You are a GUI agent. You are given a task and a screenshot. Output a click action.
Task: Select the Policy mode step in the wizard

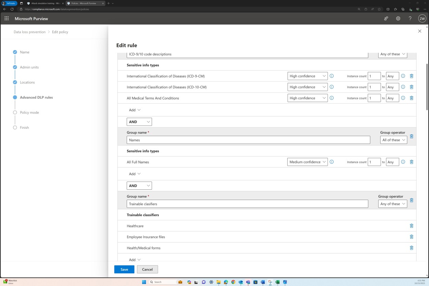[29, 112]
